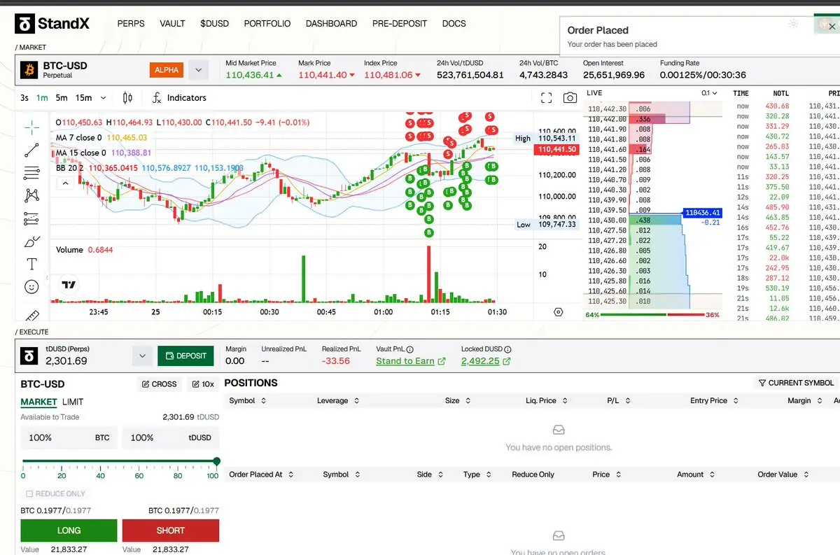Click the TradingView logo on chart
The width and height of the screenshot is (840, 555).
[69, 285]
